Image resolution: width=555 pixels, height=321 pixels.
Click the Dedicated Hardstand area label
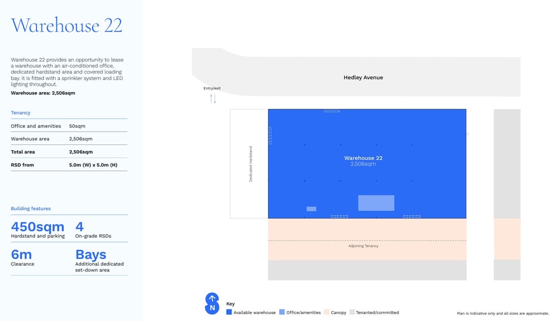(x=250, y=164)
